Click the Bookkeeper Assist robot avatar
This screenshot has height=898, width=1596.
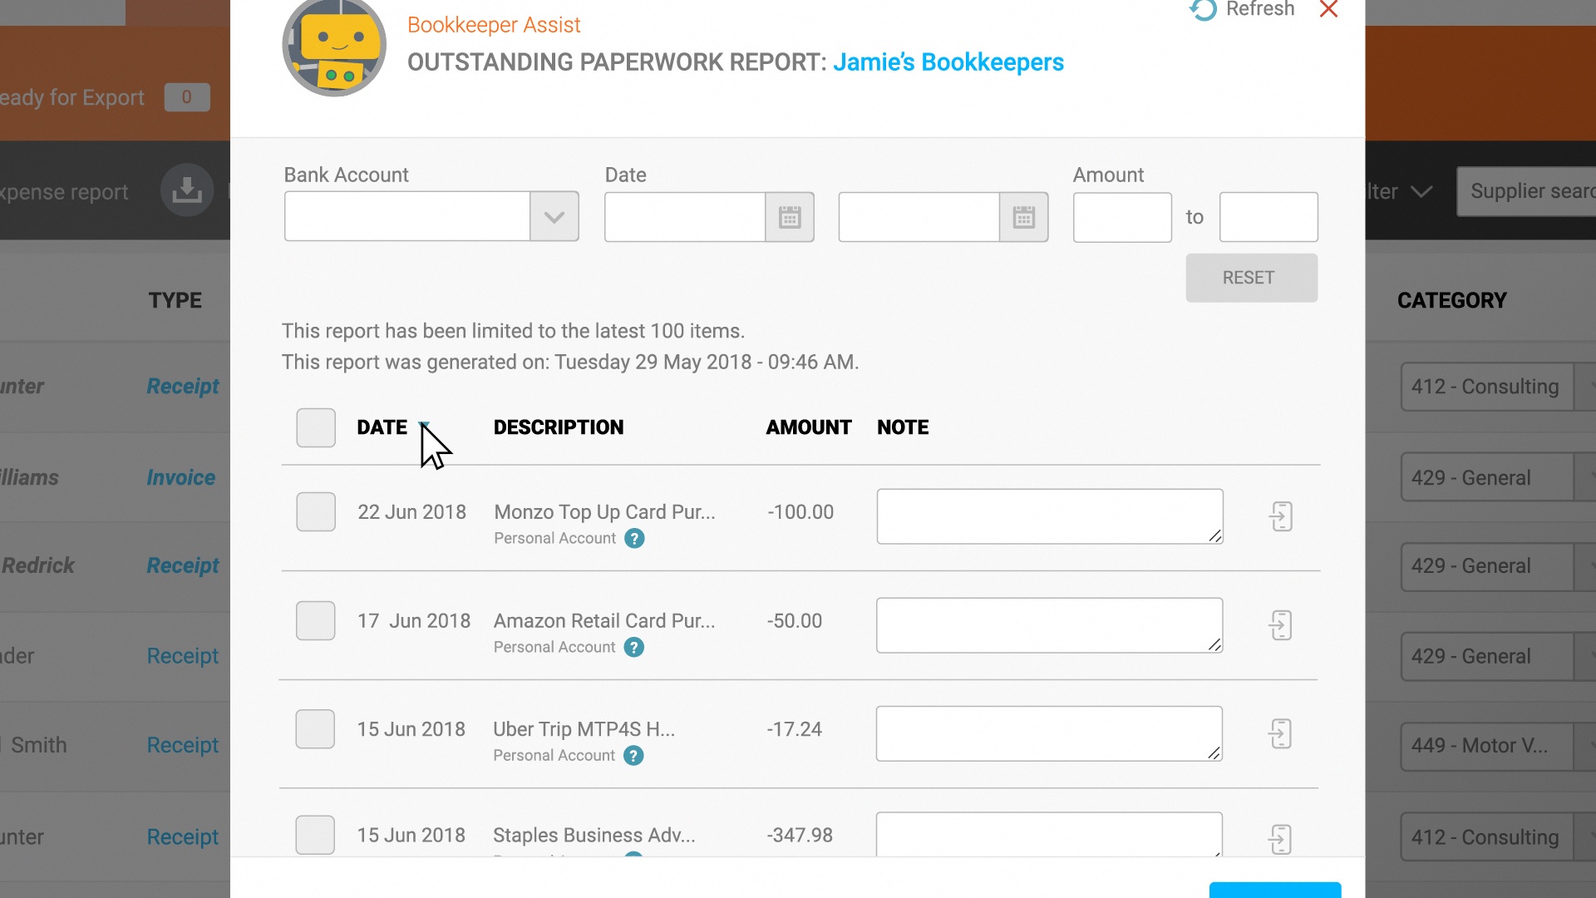(x=334, y=47)
